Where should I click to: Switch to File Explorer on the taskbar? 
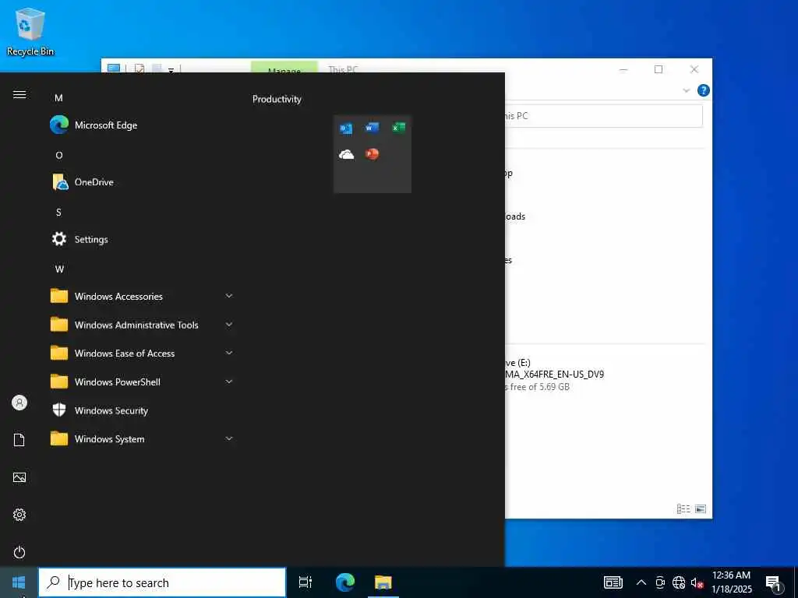pyautogui.click(x=383, y=582)
